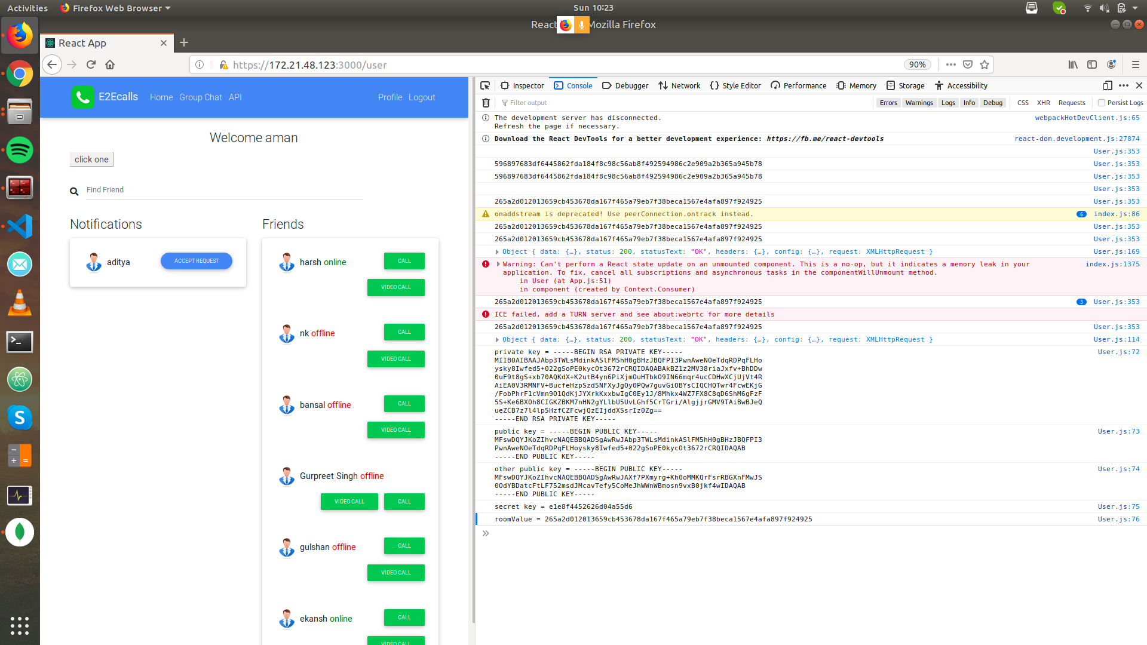This screenshot has width=1147, height=645.
Task: Switch to the Network tab in DevTools
Action: [x=679, y=85]
